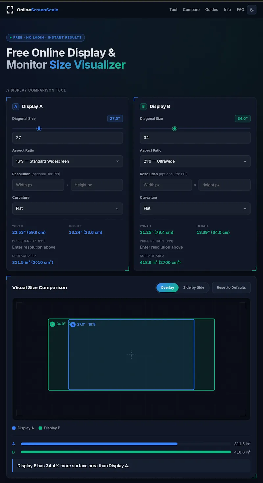
Task: Click the height value 13.24" (33.6 cm)
Action: (85, 232)
